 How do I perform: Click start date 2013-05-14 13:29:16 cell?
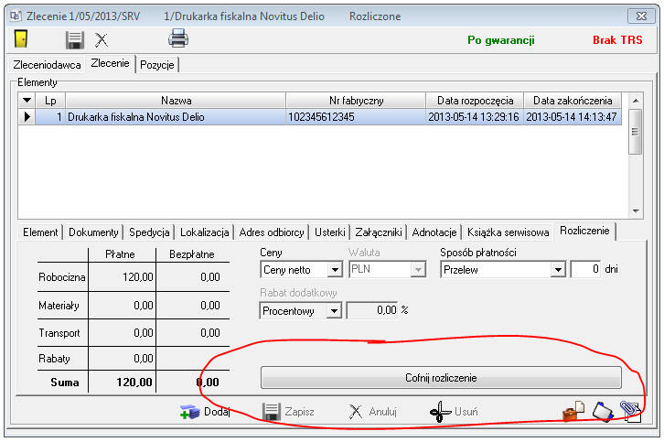475,117
